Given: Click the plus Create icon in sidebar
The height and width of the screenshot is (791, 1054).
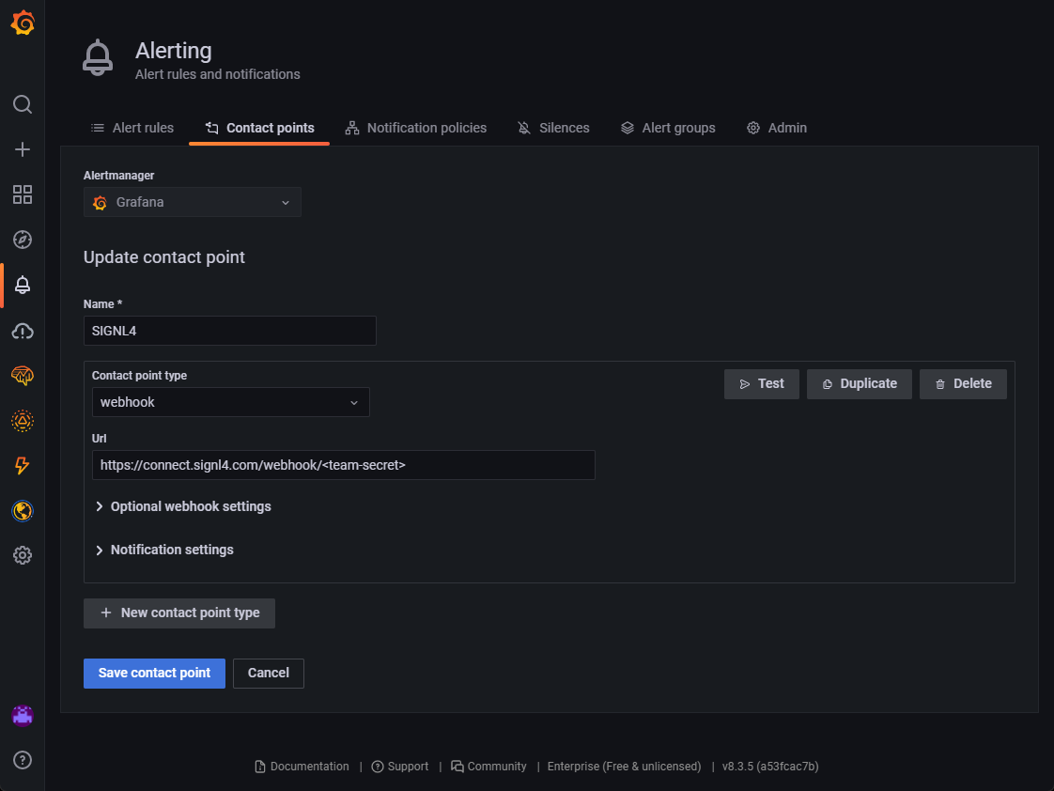Looking at the screenshot, I should [x=23, y=149].
